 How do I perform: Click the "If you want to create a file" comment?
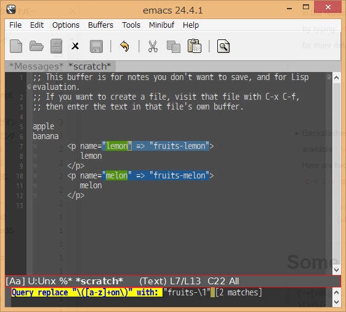[x=166, y=97]
